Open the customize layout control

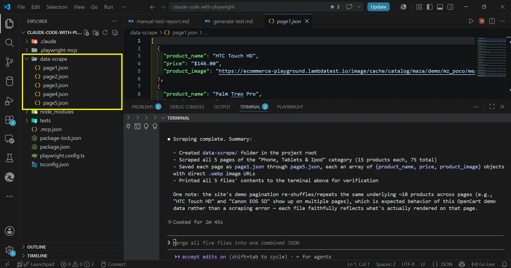pos(419,7)
